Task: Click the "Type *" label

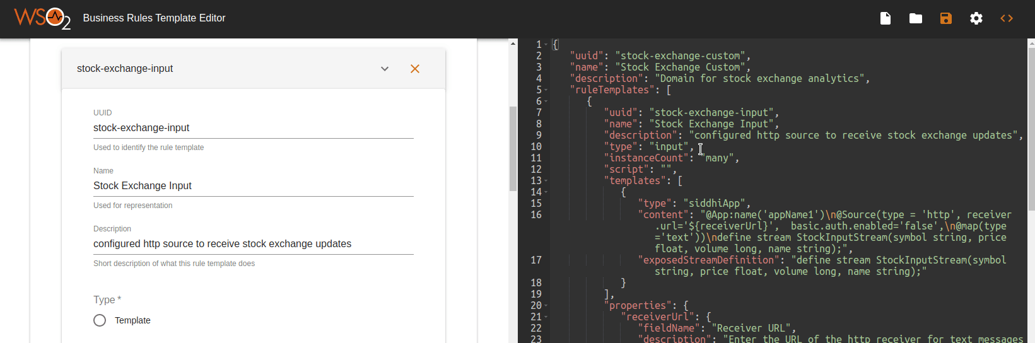Action: point(107,300)
